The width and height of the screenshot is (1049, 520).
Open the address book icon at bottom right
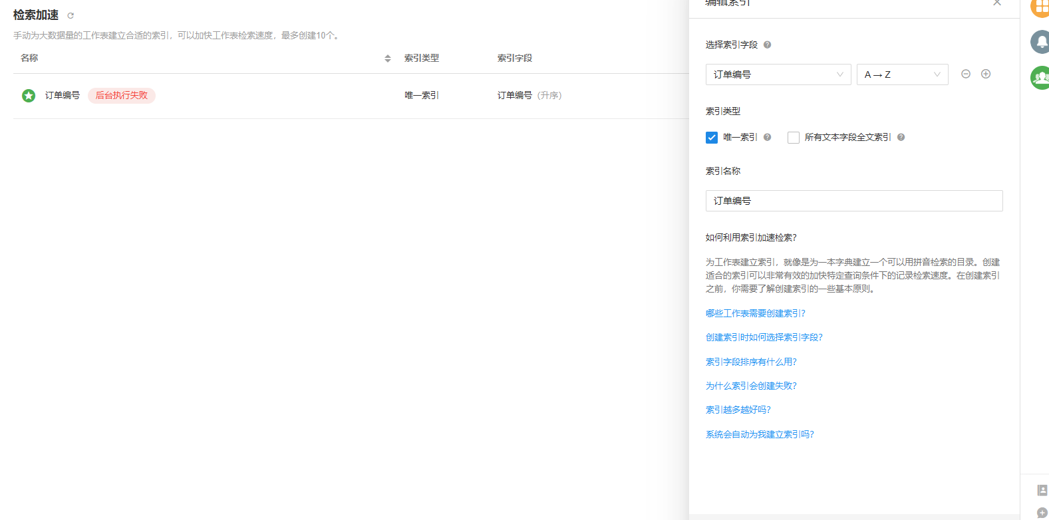coord(1042,490)
